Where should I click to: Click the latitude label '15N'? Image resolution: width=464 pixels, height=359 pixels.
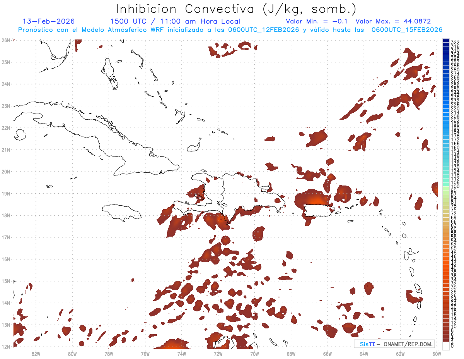click(x=5, y=281)
